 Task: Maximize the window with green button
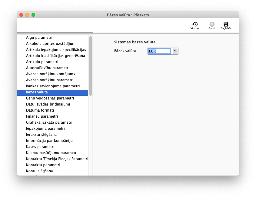coord(33,15)
